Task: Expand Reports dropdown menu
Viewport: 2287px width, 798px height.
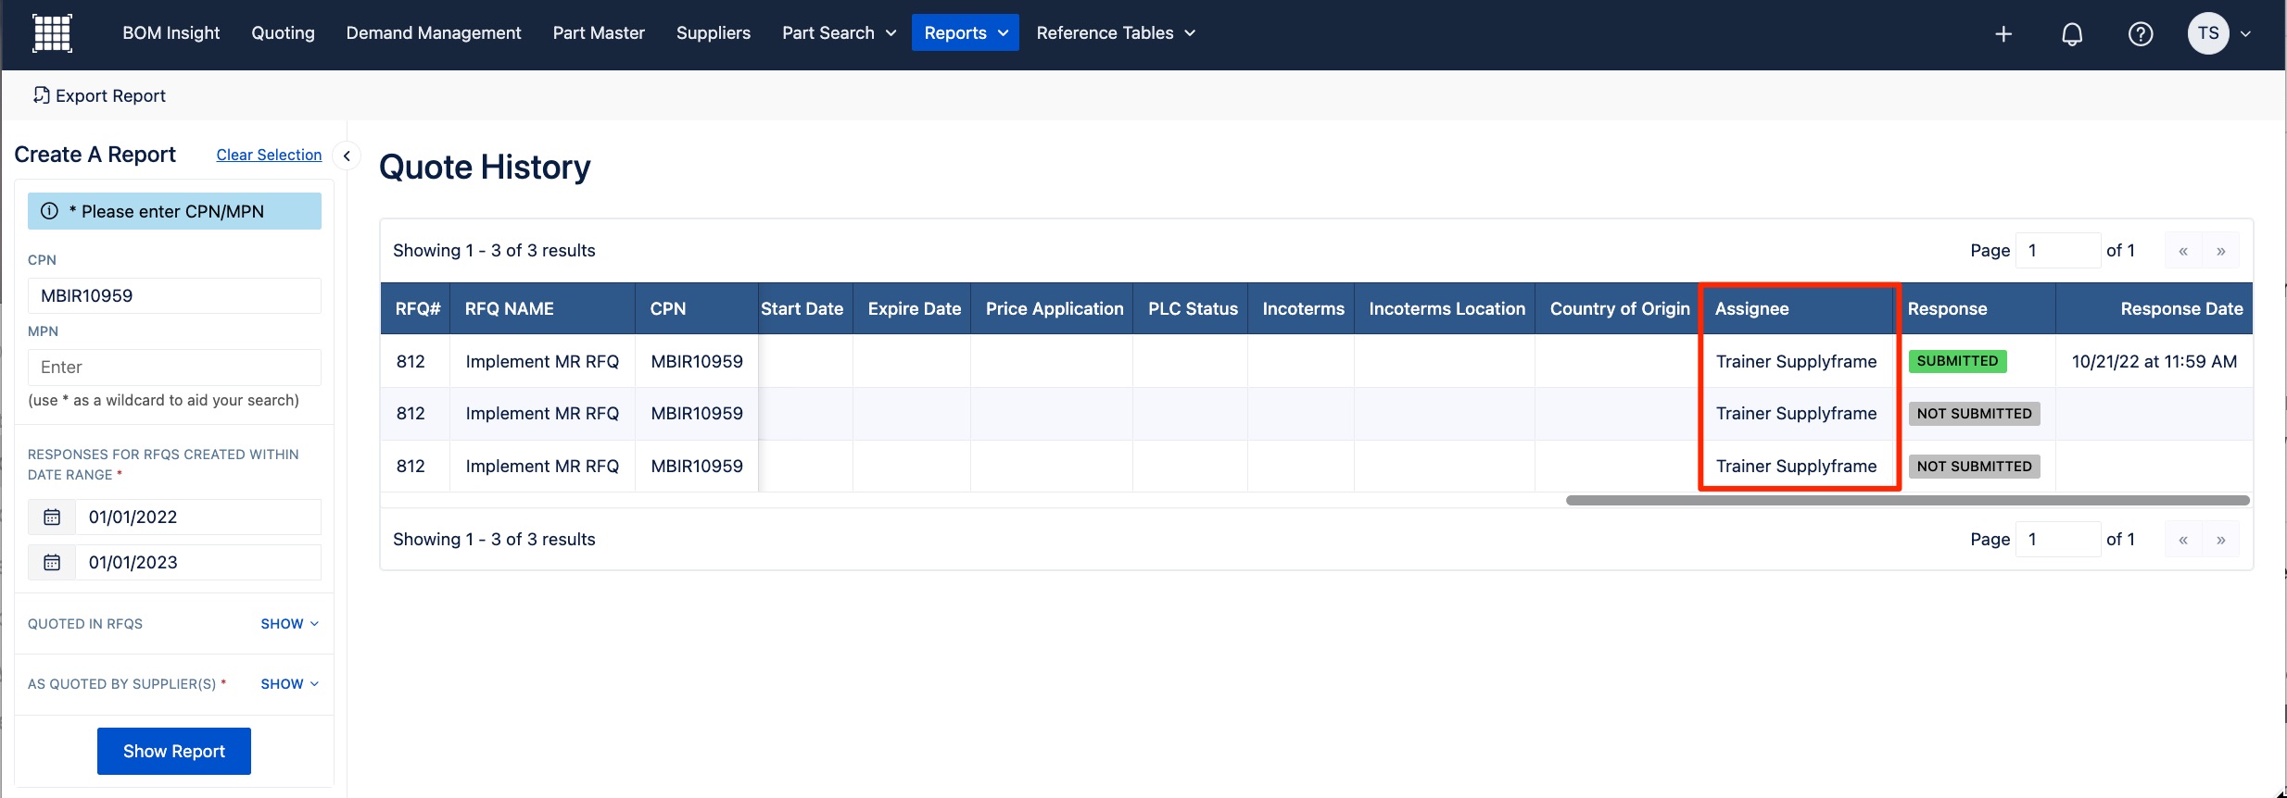Action: click(x=966, y=33)
